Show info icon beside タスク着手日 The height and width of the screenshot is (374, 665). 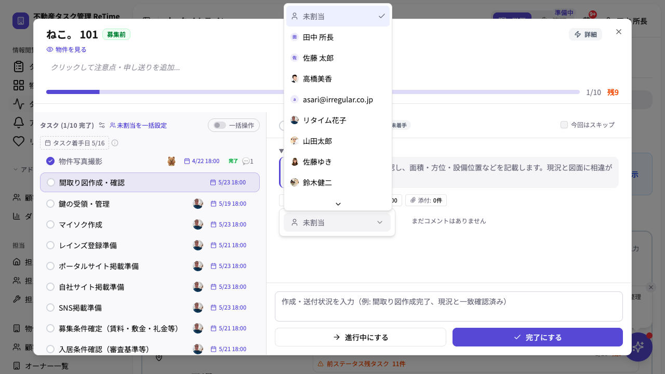(115, 143)
